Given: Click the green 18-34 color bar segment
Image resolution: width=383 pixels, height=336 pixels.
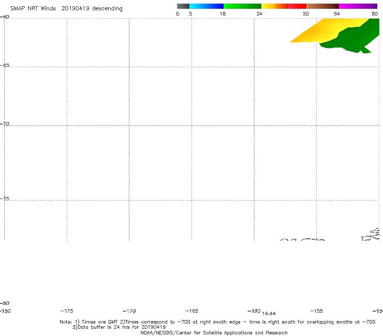Looking at the screenshot, I should [x=242, y=6].
